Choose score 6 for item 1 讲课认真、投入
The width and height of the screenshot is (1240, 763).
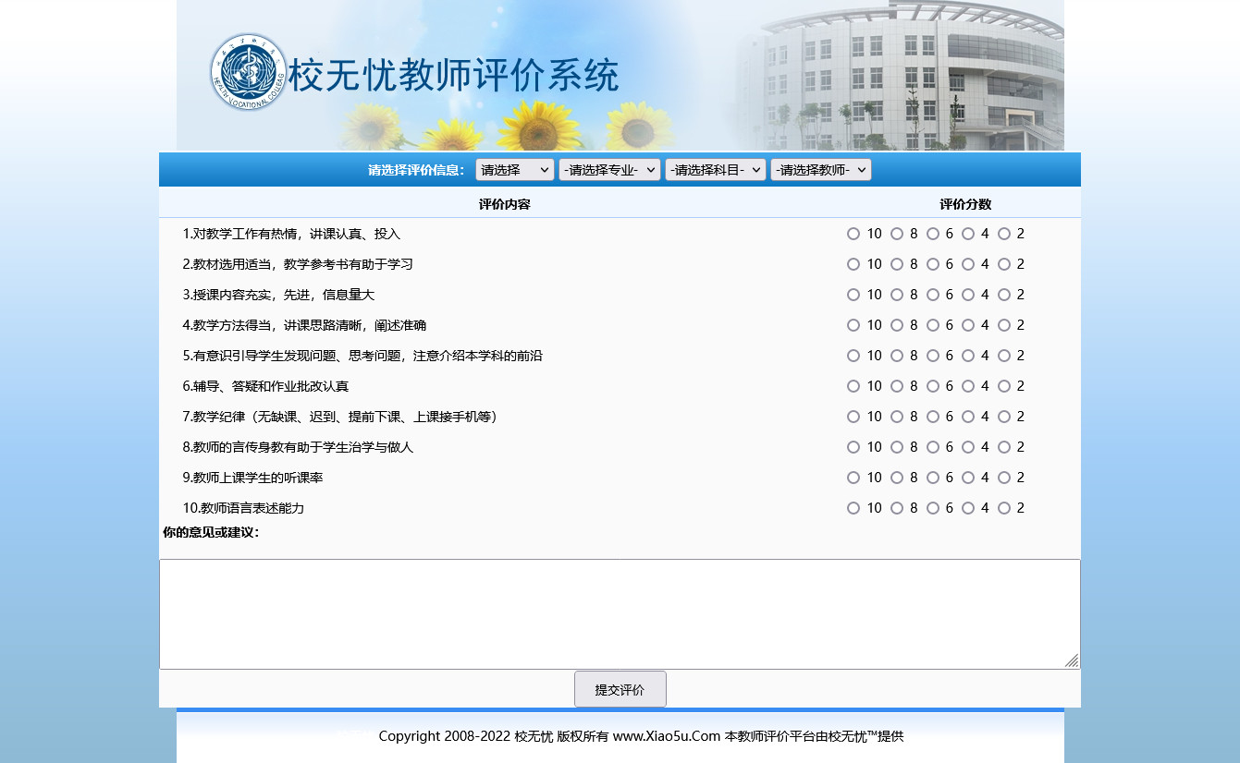coord(933,234)
